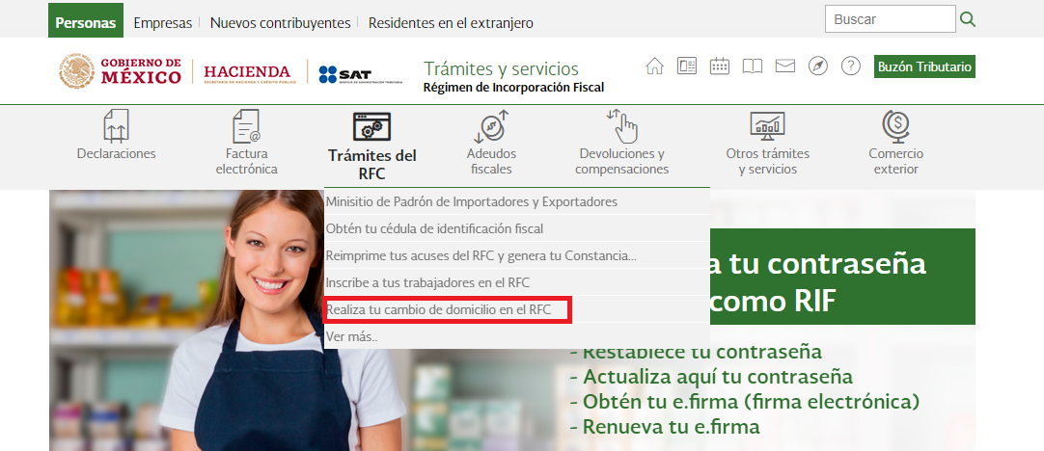Click the Gobierno de México logo
This screenshot has width=1044, height=451.
coord(120,71)
